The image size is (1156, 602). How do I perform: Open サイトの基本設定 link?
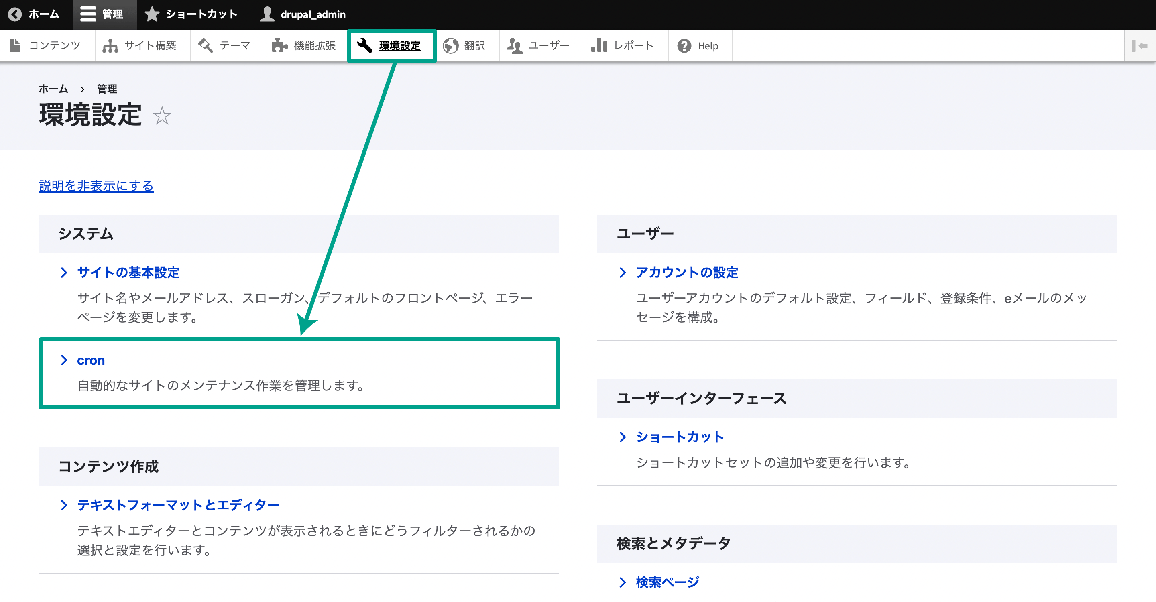pos(128,272)
